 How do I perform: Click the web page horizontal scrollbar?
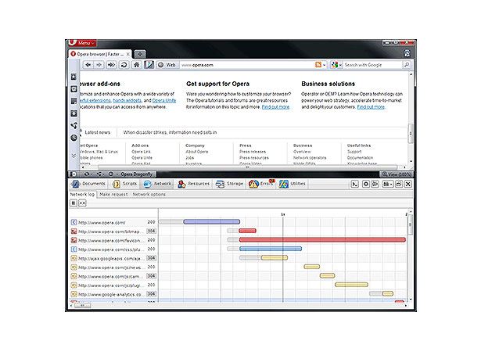tap(247, 167)
